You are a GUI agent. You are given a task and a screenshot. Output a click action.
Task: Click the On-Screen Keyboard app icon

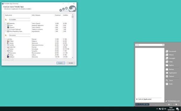coord(8,29)
